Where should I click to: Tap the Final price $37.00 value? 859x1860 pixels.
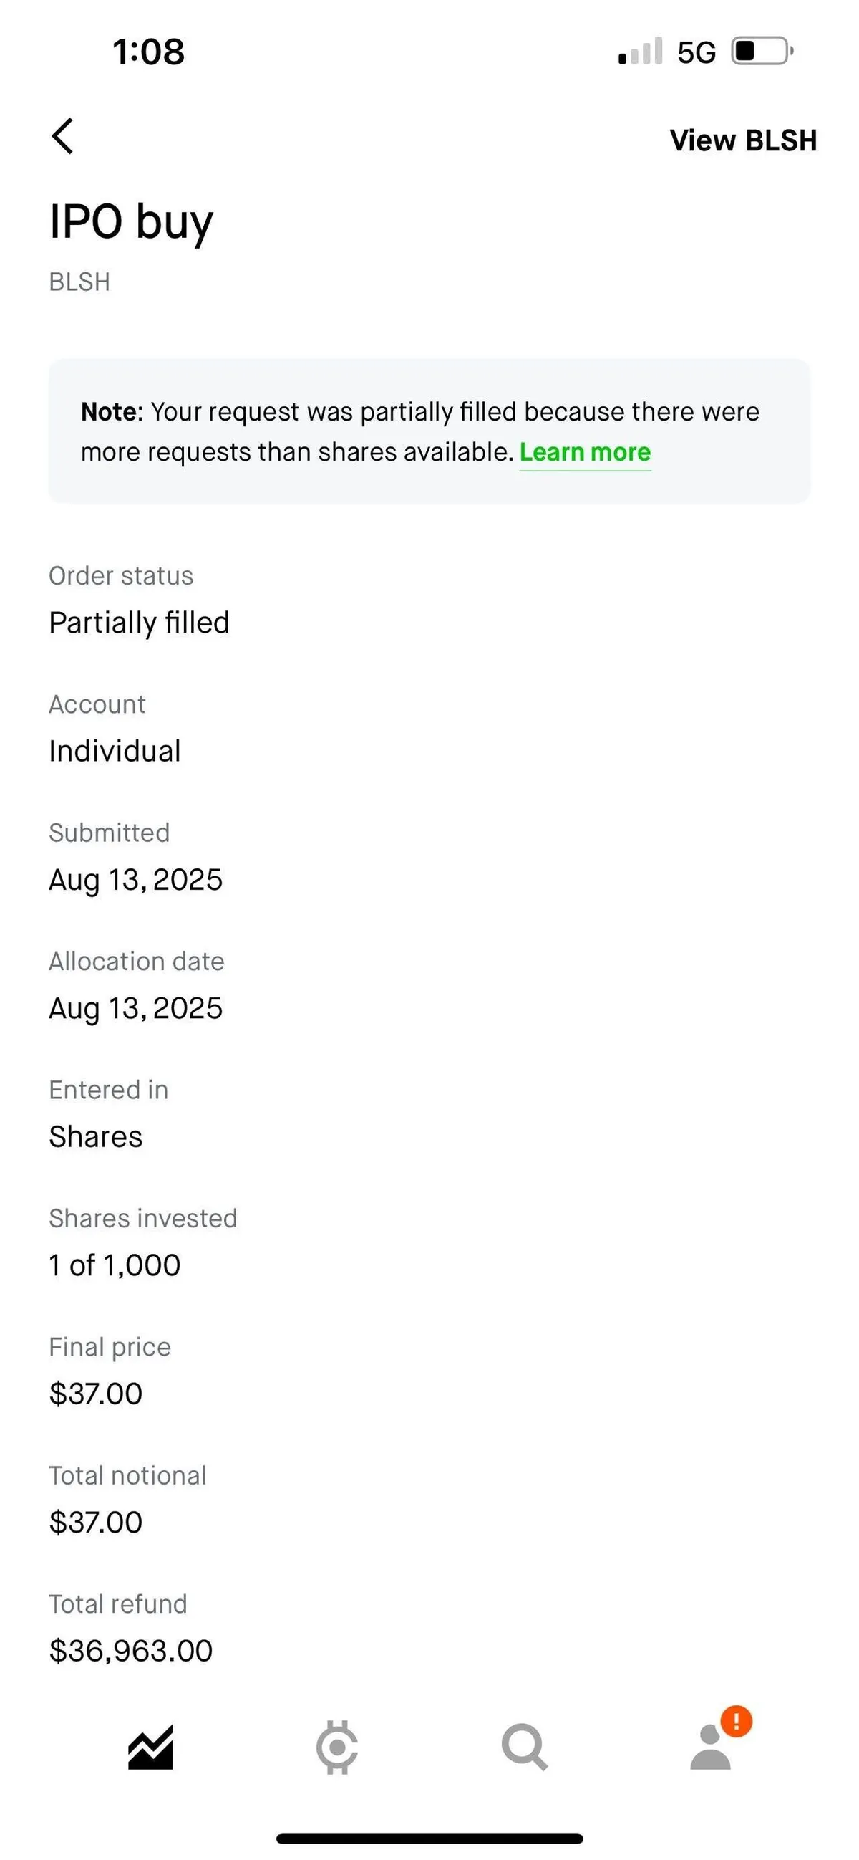[96, 1394]
